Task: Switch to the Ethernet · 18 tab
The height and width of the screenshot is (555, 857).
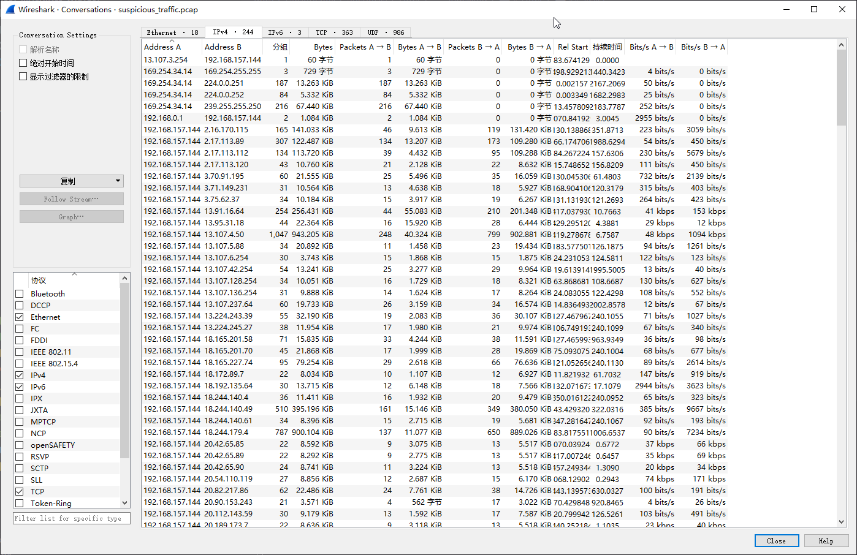Action: coord(172,32)
